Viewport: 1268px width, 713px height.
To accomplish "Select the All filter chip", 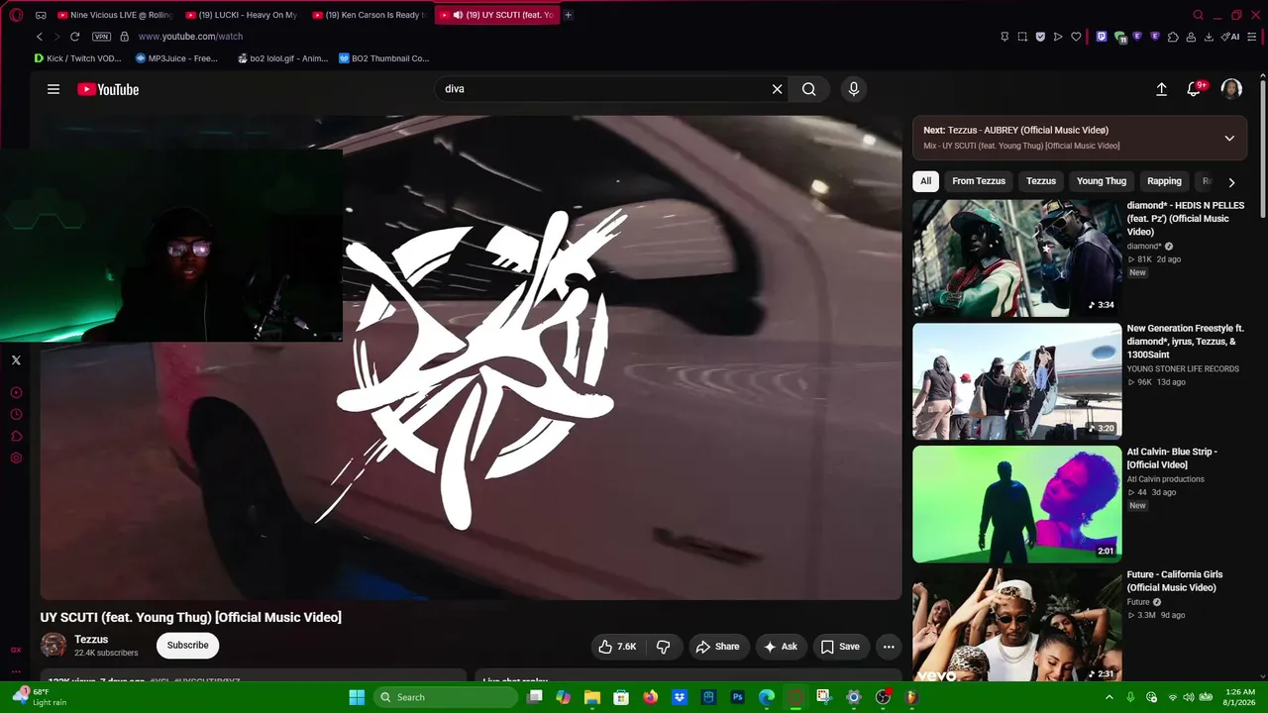I will click(x=925, y=181).
